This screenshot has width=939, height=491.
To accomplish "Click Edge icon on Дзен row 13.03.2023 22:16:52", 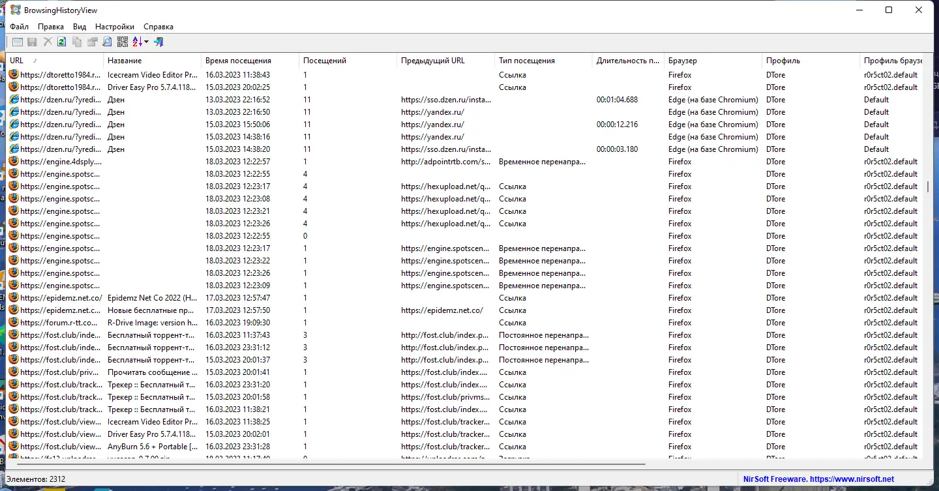I will pyautogui.click(x=14, y=100).
